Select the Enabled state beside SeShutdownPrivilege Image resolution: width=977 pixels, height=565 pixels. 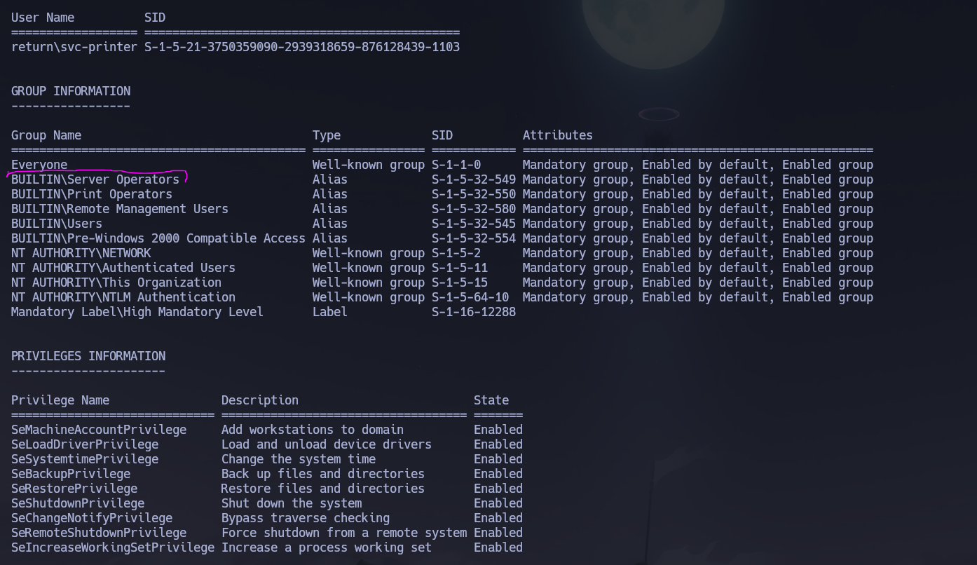(x=498, y=503)
